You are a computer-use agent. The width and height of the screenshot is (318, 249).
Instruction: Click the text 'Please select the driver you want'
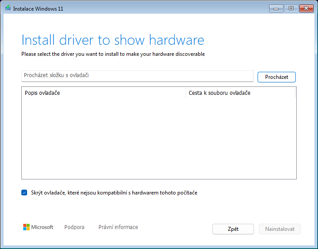pyautogui.click(x=60, y=54)
